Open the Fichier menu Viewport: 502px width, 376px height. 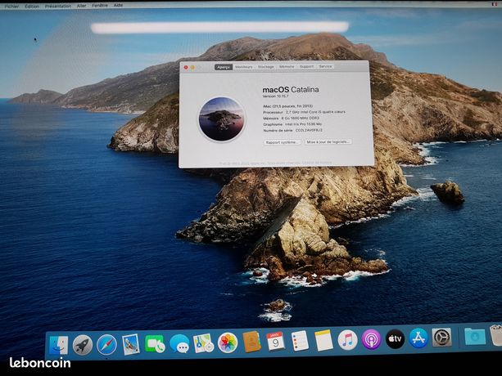(11, 7)
